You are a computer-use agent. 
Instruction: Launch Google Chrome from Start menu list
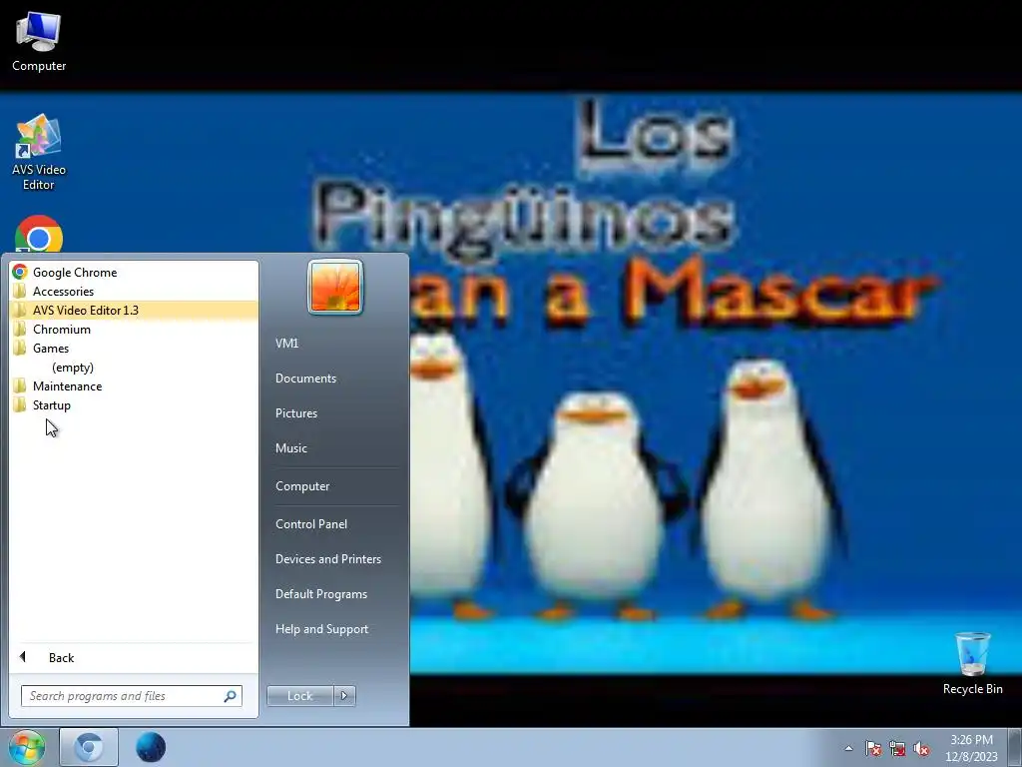click(134, 273)
